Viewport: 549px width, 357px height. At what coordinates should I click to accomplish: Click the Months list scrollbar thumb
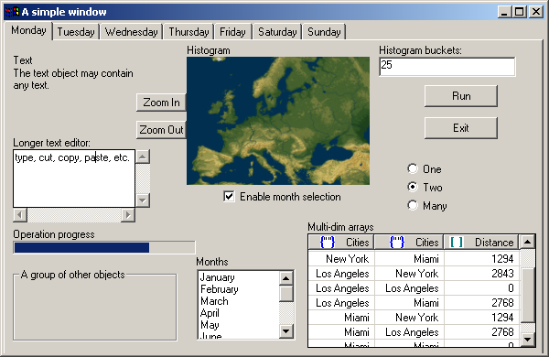click(286, 294)
